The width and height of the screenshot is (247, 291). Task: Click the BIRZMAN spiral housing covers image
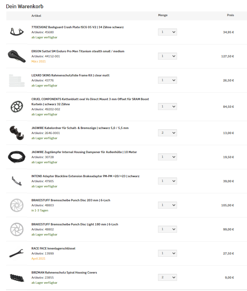[16, 278]
